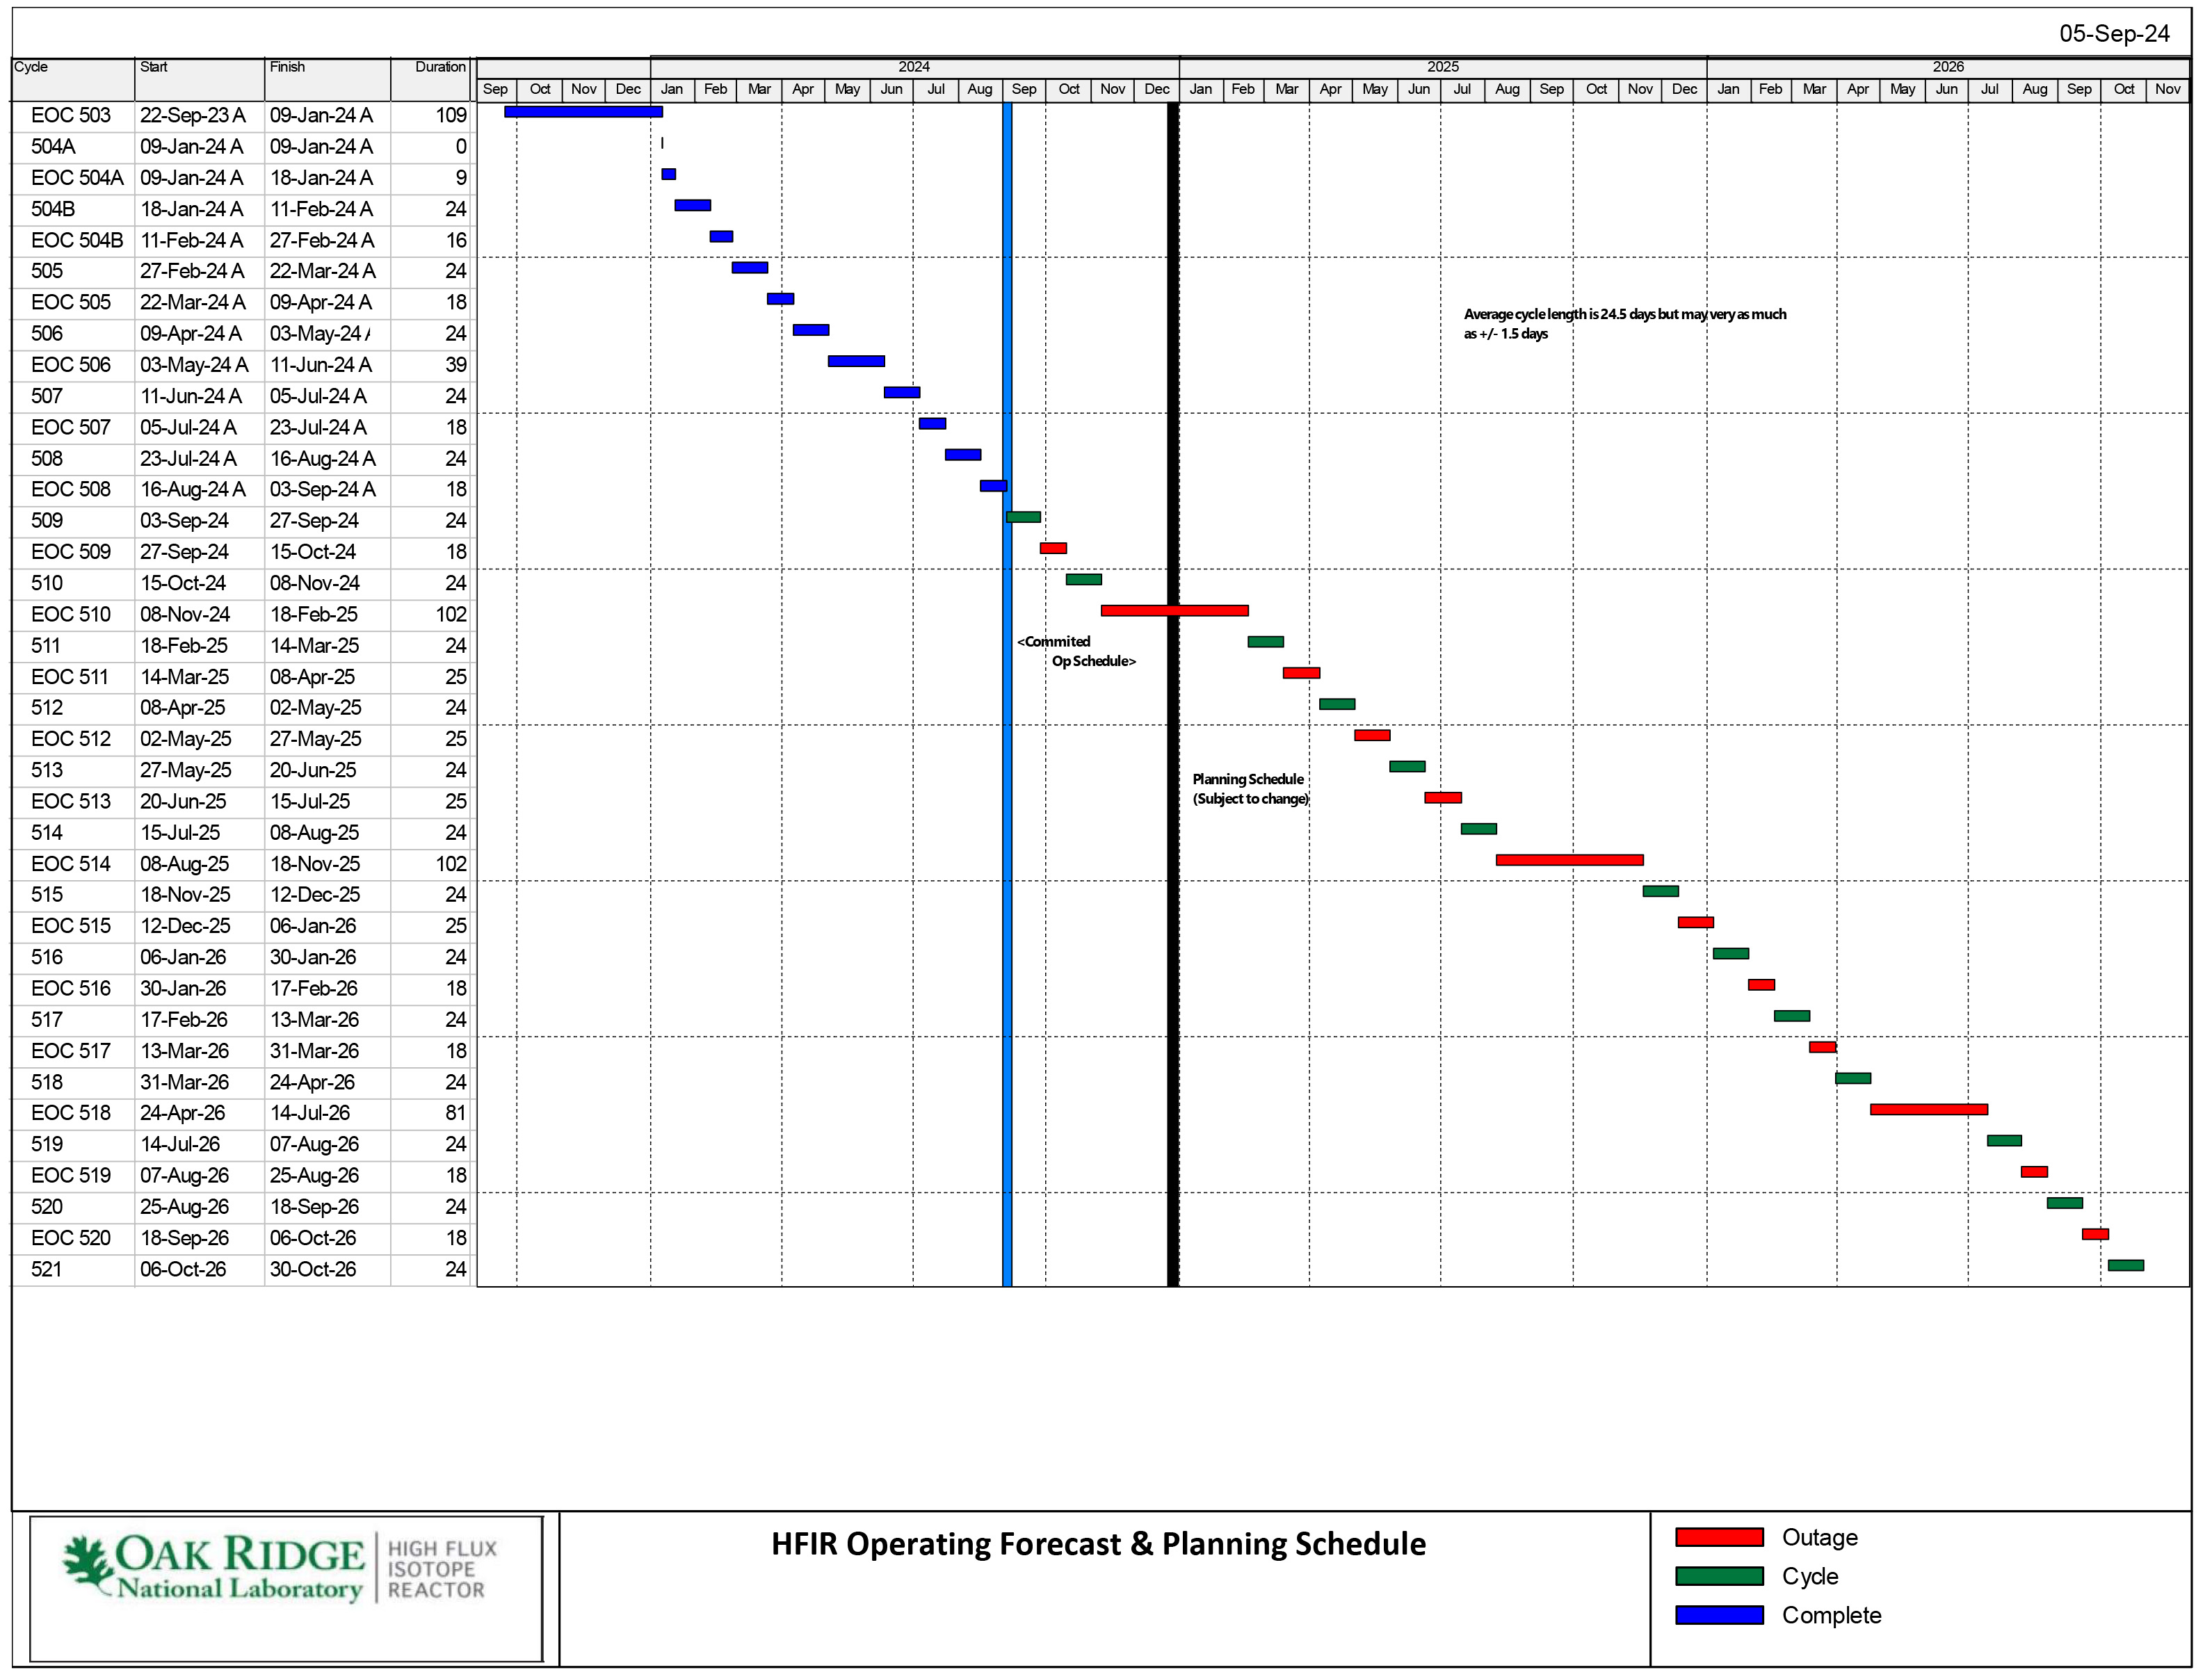Click the EOC 514 red outage bar
Image resolution: width=2212 pixels, height=1679 pixels.
tap(1569, 861)
